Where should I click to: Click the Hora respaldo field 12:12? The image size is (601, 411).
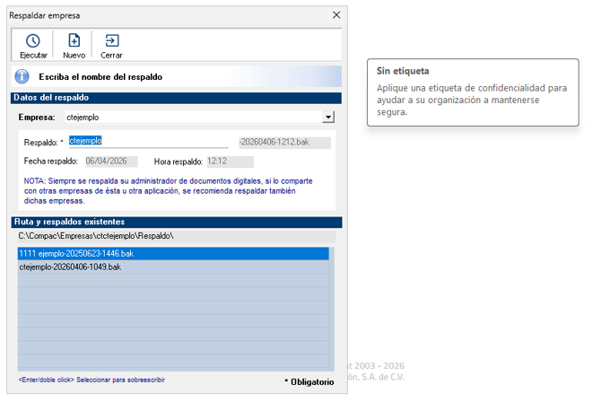(230, 162)
